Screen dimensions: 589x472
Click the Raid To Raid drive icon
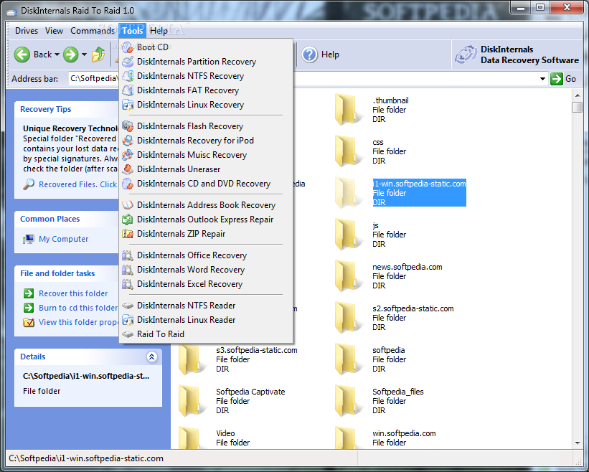[128, 334]
